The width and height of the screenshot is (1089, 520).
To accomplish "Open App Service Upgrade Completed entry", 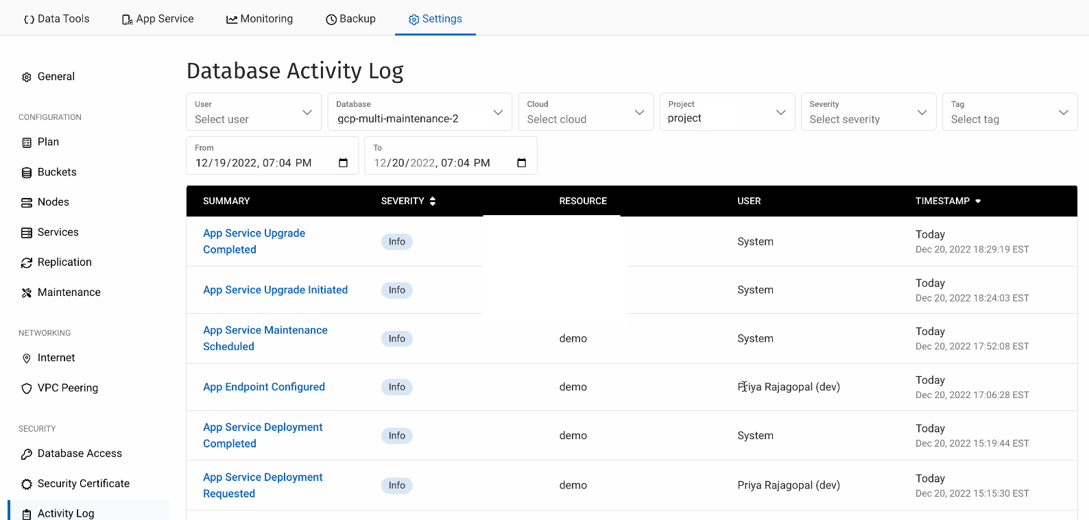I will click(254, 241).
